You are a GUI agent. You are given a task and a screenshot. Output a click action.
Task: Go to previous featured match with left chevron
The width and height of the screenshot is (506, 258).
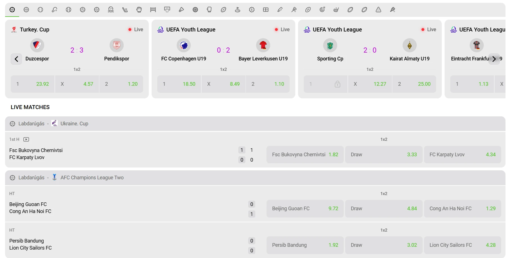tap(16, 59)
